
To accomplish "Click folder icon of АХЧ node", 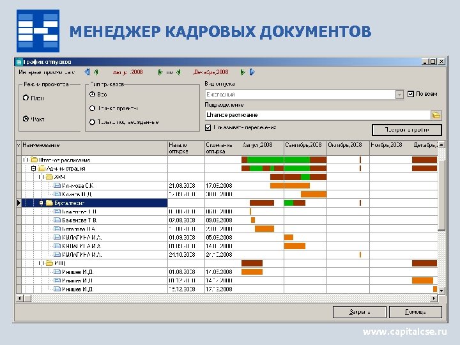I will (x=50, y=177).
